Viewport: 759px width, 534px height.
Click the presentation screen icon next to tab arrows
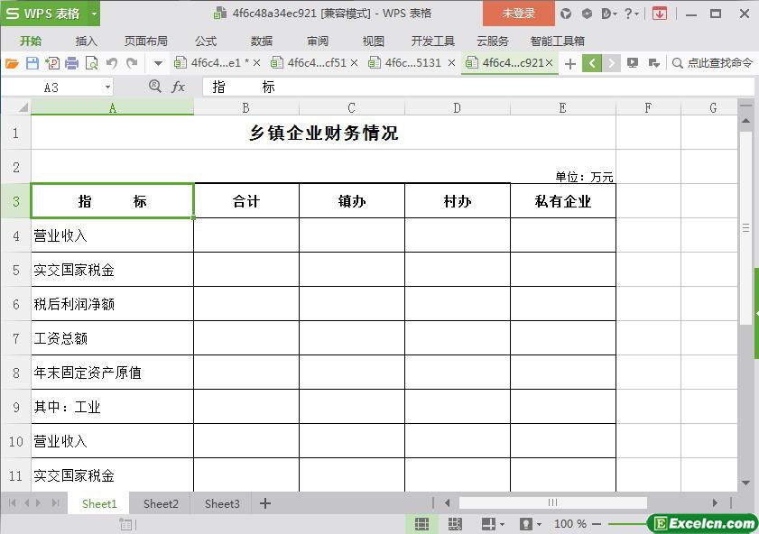click(x=632, y=63)
